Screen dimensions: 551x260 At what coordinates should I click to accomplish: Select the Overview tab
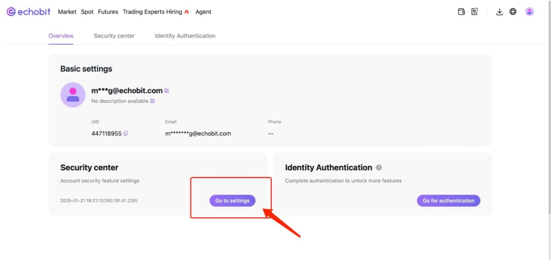tap(61, 36)
